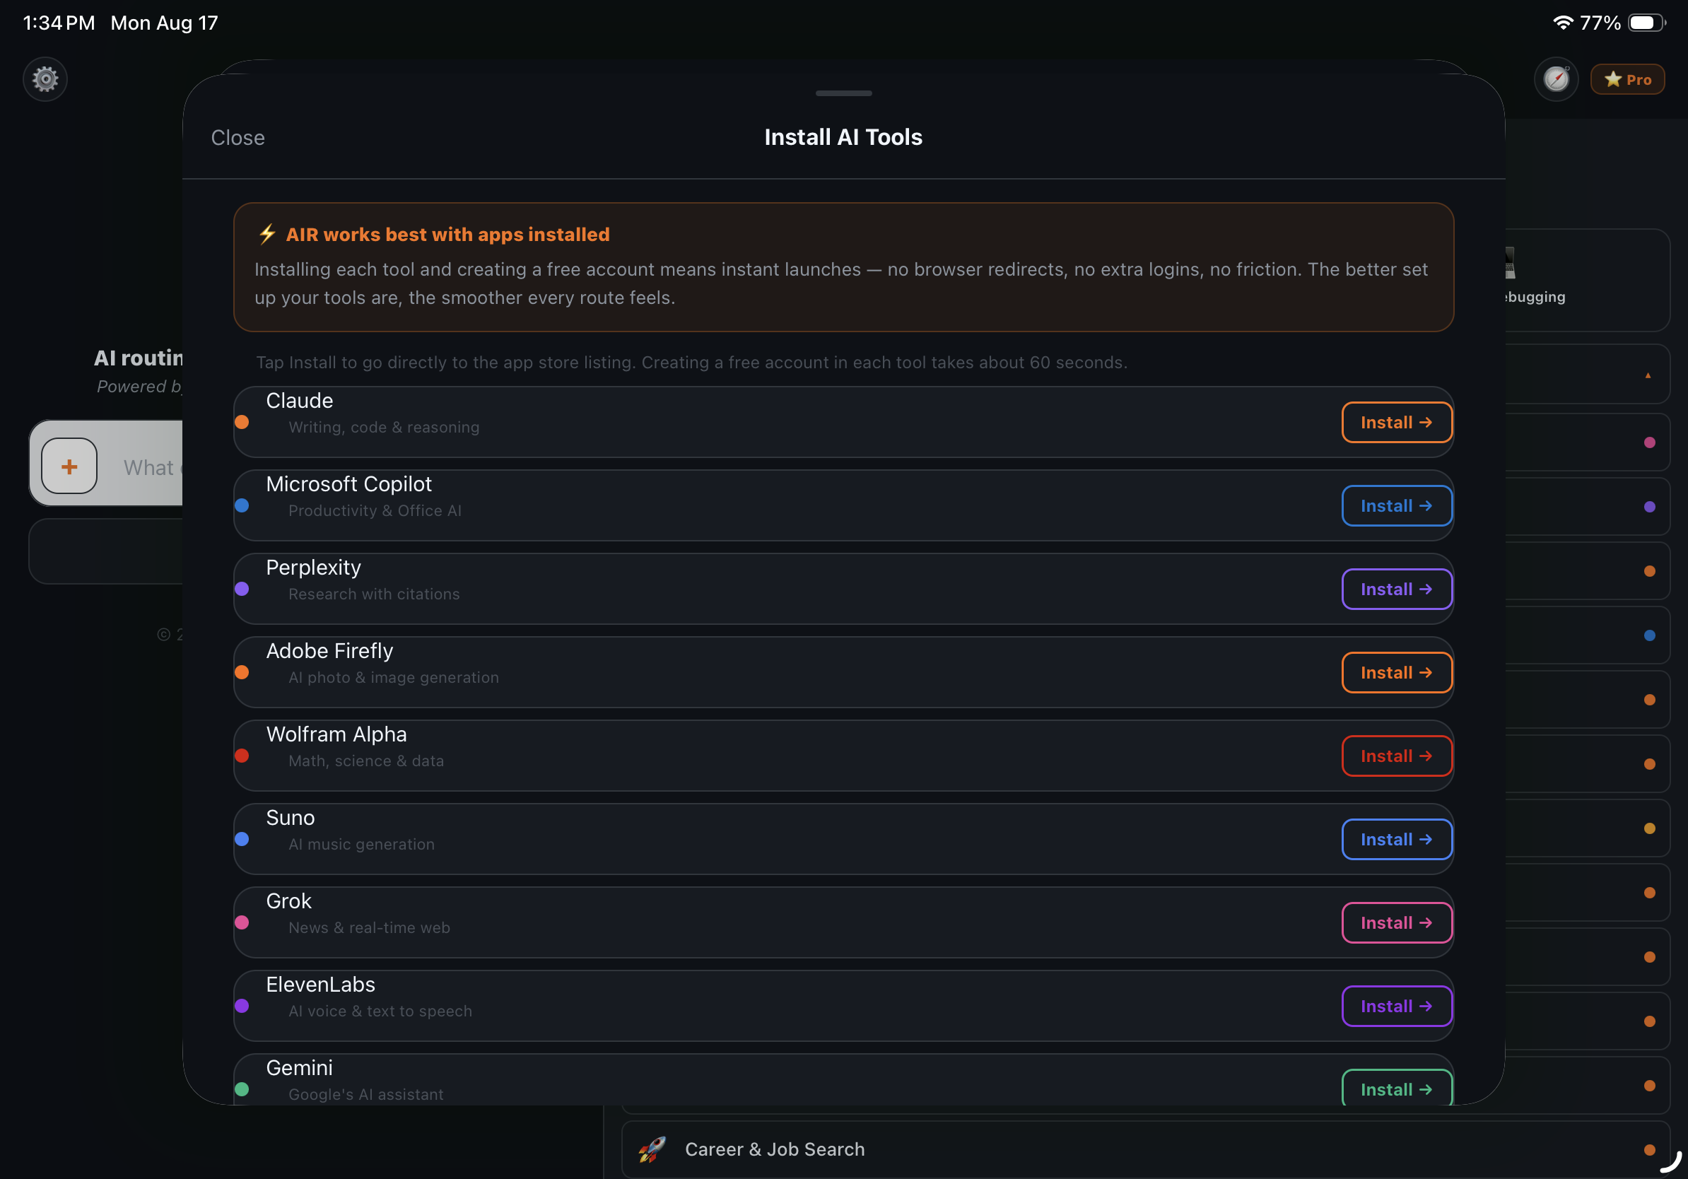Install the Grok app

[1396, 922]
